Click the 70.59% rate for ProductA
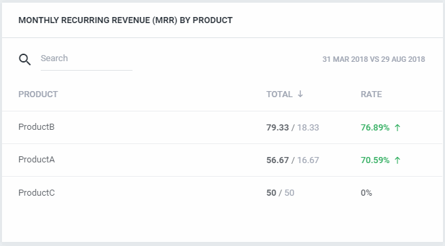The height and width of the screenshot is (246, 445). [x=375, y=160]
